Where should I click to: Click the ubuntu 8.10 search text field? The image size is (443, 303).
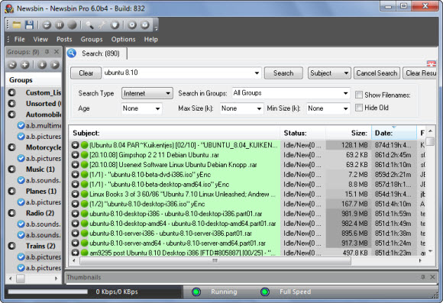tap(178, 73)
